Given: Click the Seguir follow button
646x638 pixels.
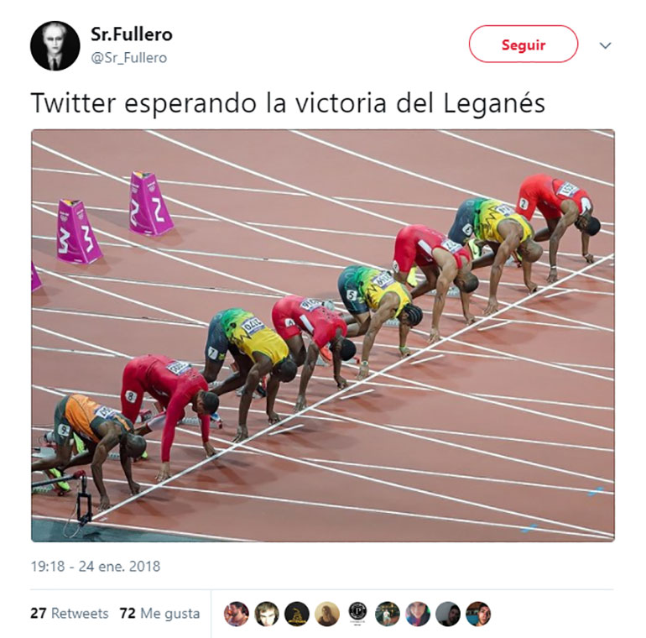Looking at the screenshot, I should pyautogui.click(x=524, y=44).
